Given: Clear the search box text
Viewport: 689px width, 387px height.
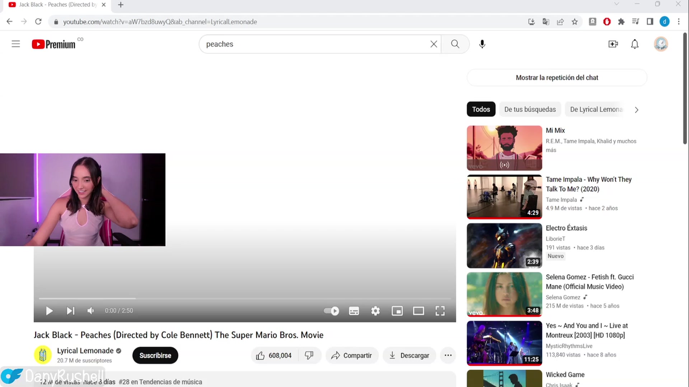Looking at the screenshot, I should click(x=433, y=44).
